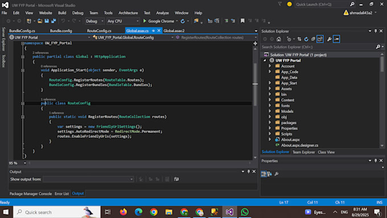Screen dimensions: 387x218
Task: Open the Any CPU platform dropdown
Action: tap(123, 21)
